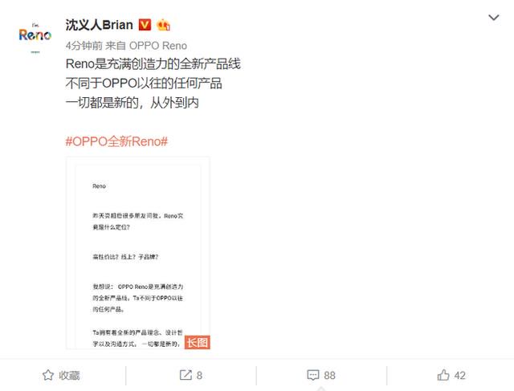Image resolution: width=514 pixels, height=391 pixels.
Task: Click the comment speech bubble icon
Action: pyautogui.click(x=313, y=375)
